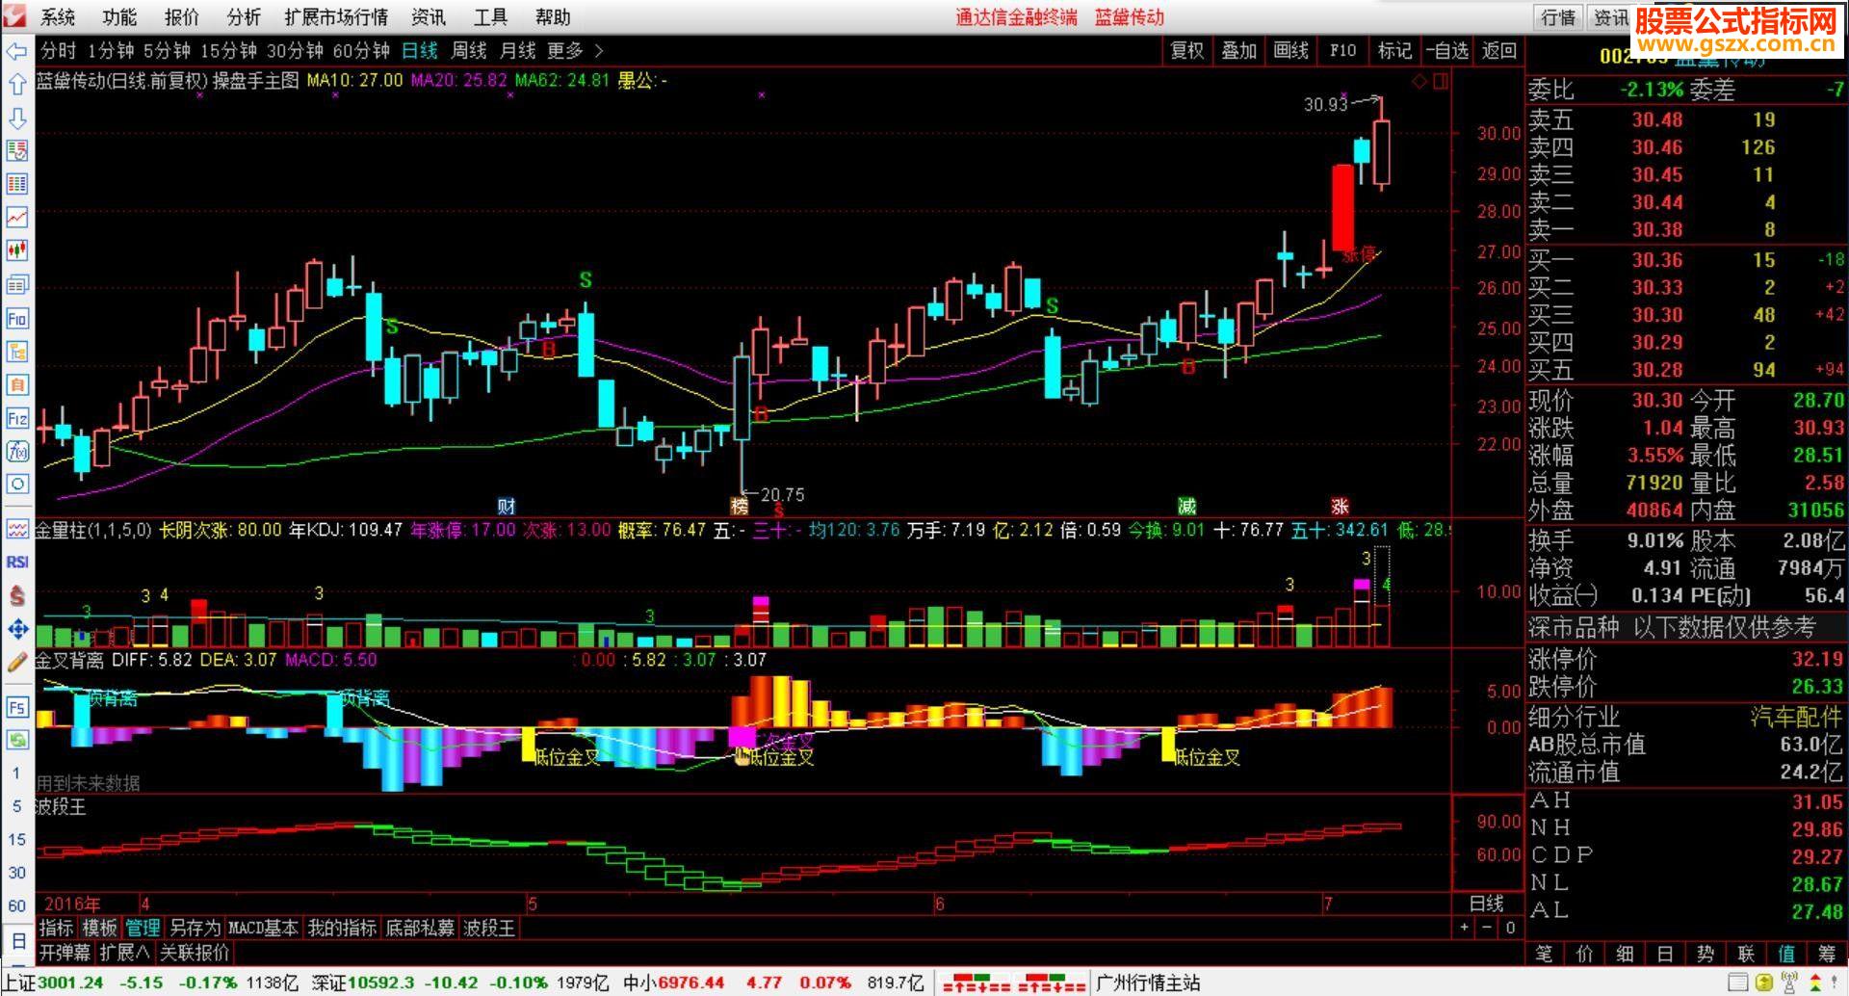
Task: Switch to 周线 weekly chart tab
Action: (x=469, y=51)
